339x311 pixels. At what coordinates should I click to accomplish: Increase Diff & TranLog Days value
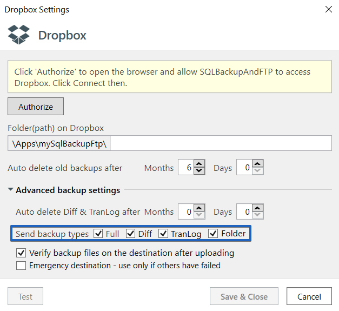(257, 208)
